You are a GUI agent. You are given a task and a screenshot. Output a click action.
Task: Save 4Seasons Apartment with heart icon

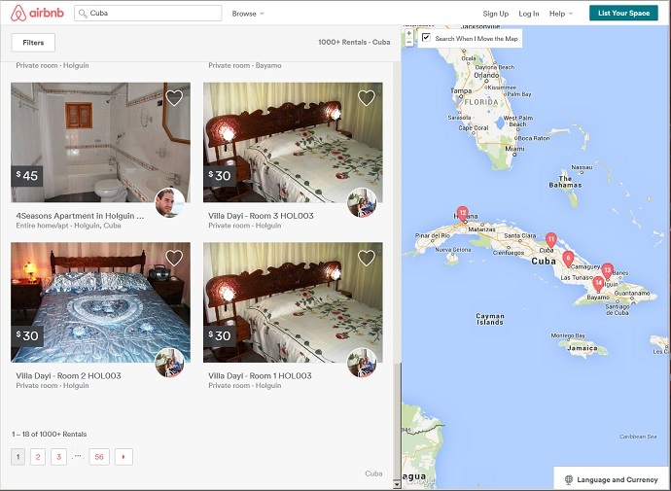(174, 98)
